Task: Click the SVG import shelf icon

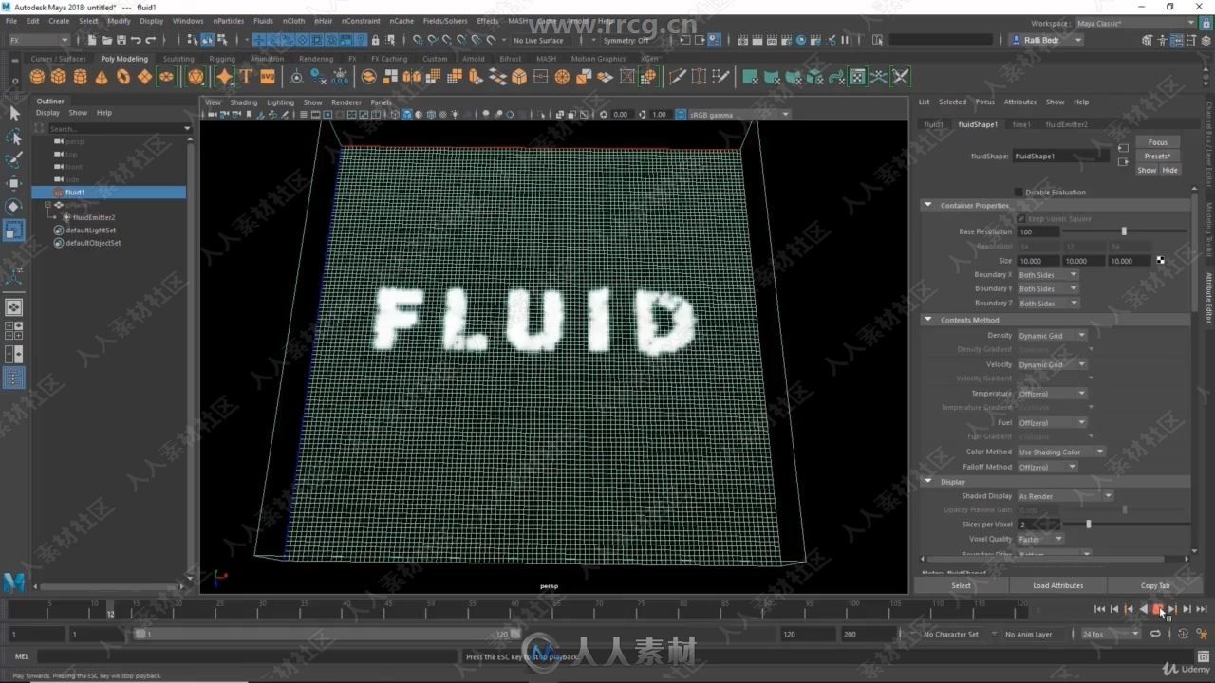Action: pos(268,77)
